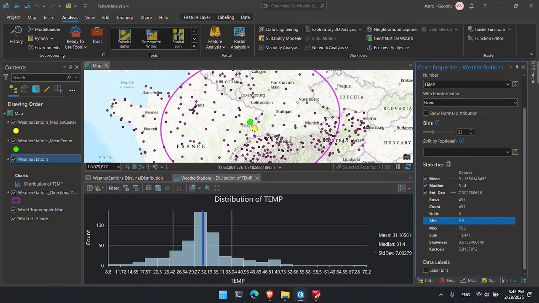Refresh the map view
Image resolution: width=539 pixels, height=303 pixels.
(408, 167)
